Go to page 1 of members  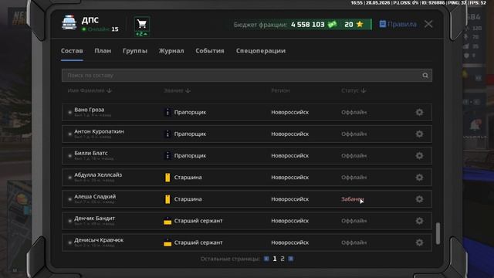275,259
